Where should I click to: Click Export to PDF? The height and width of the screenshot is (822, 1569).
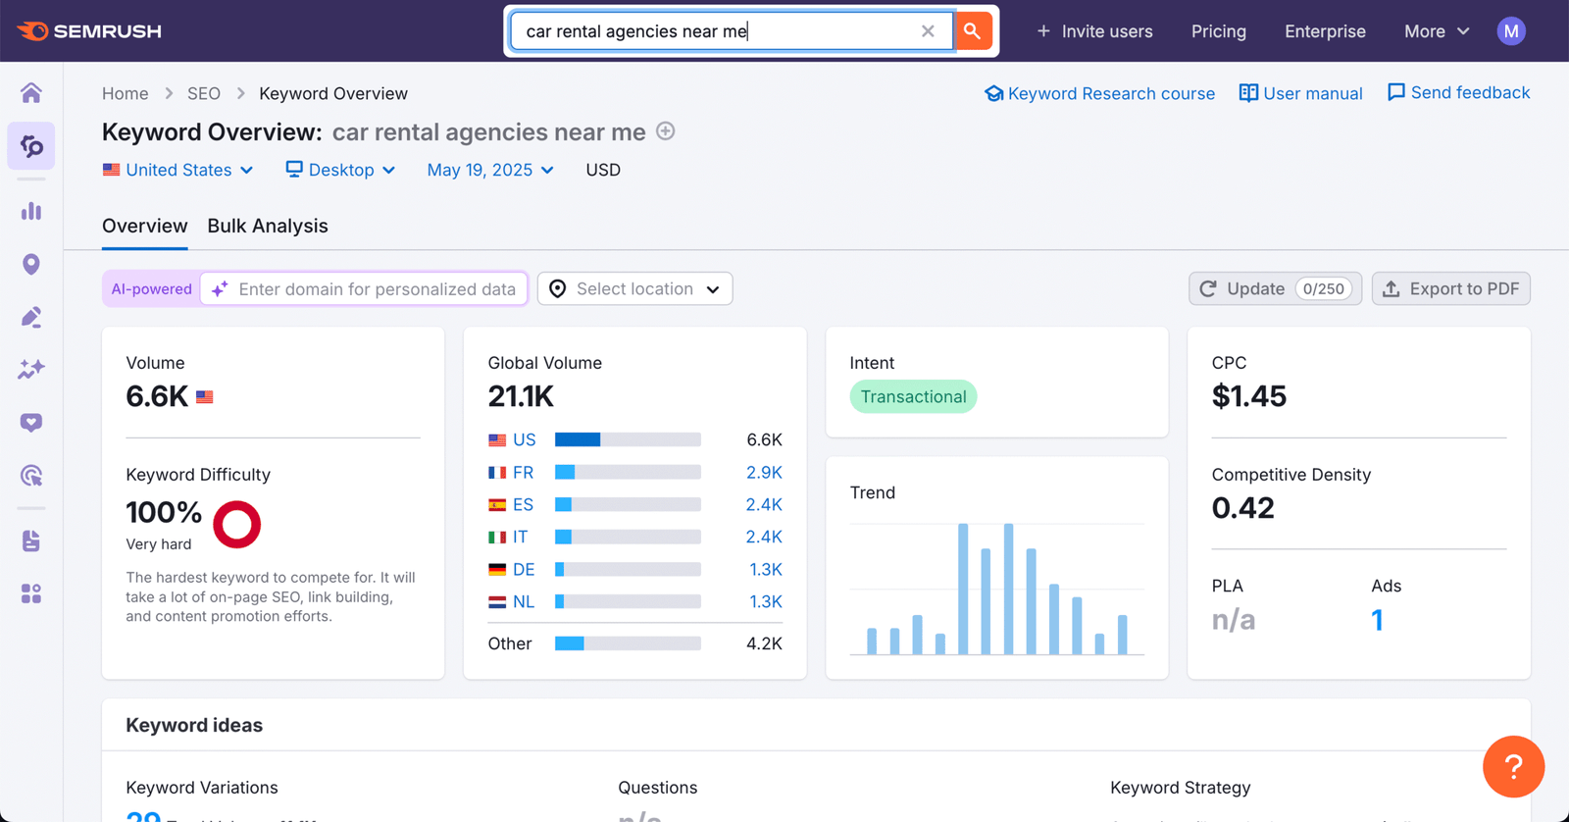[x=1450, y=288]
